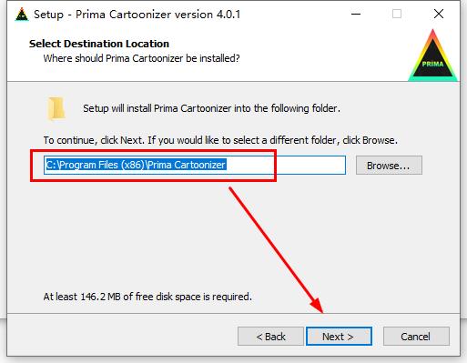Click the 'Where should Prima Cartoonizer be installed?' text
The height and width of the screenshot is (363, 467).
pos(141,58)
